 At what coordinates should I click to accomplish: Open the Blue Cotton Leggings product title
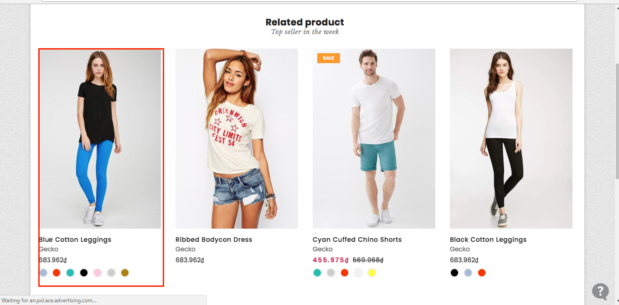pyautogui.click(x=75, y=240)
